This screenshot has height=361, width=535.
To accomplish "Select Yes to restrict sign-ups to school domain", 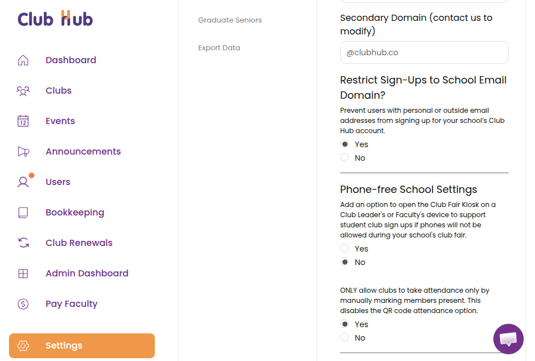I will (x=344, y=143).
